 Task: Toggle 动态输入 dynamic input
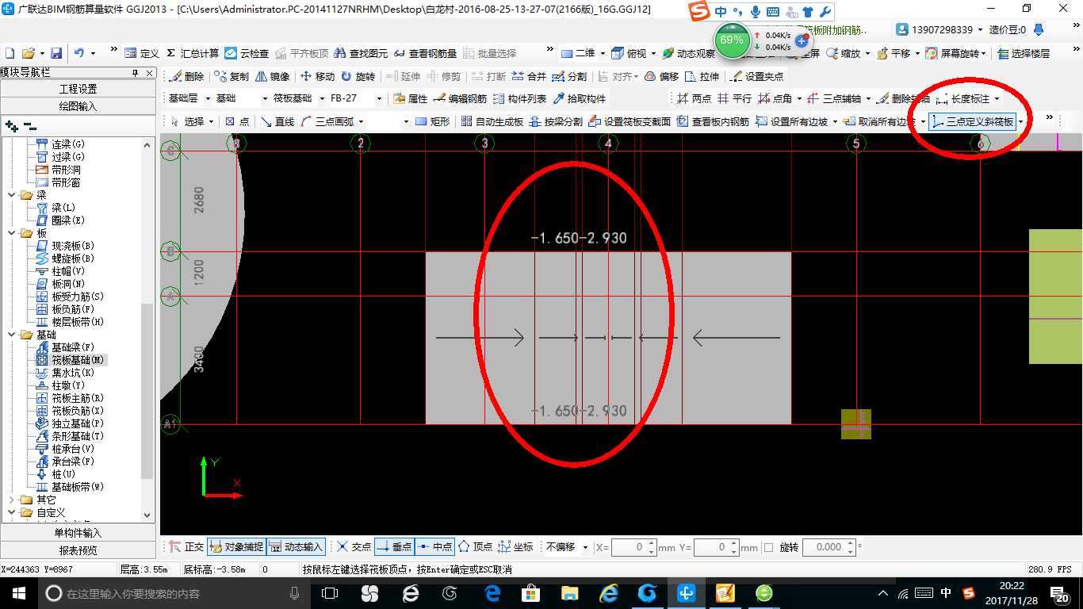coord(296,547)
